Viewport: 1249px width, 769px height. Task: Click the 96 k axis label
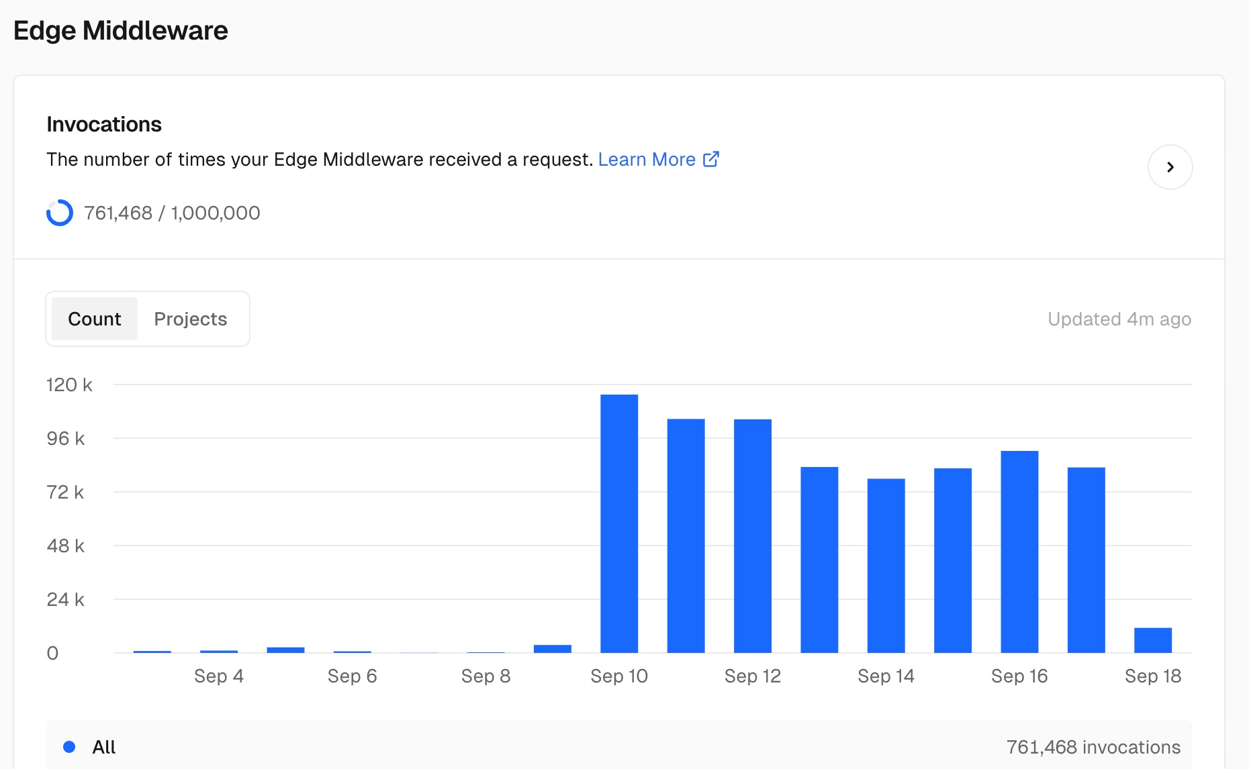[66, 438]
